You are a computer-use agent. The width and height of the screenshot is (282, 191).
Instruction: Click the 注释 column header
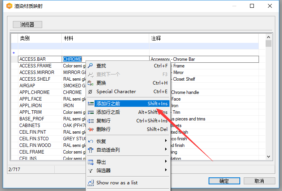pos(204,38)
